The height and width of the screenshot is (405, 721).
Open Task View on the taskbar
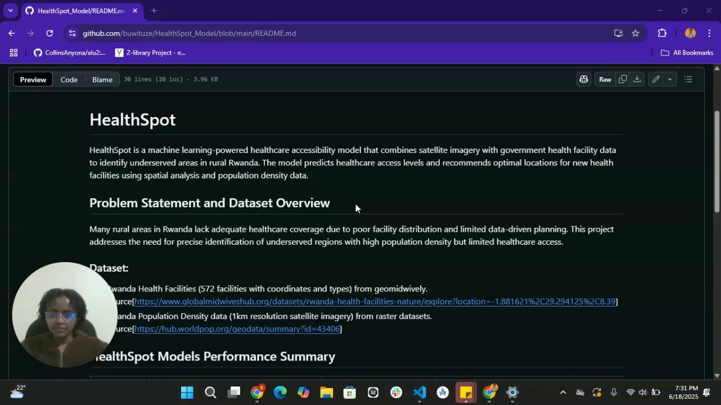[x=233, y=393]
